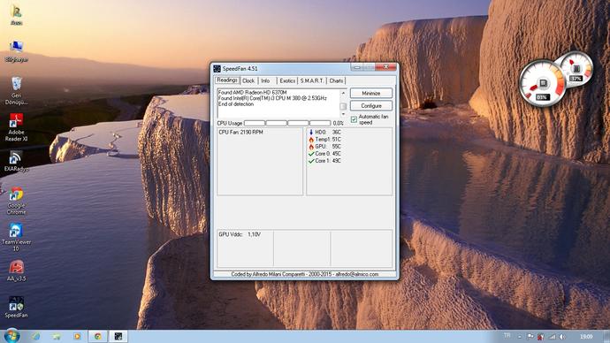
Task: Click the SpeedFan title bar app icon
Action: click(217, 68)
